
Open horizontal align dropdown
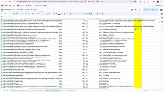click(x=71, y=14)
